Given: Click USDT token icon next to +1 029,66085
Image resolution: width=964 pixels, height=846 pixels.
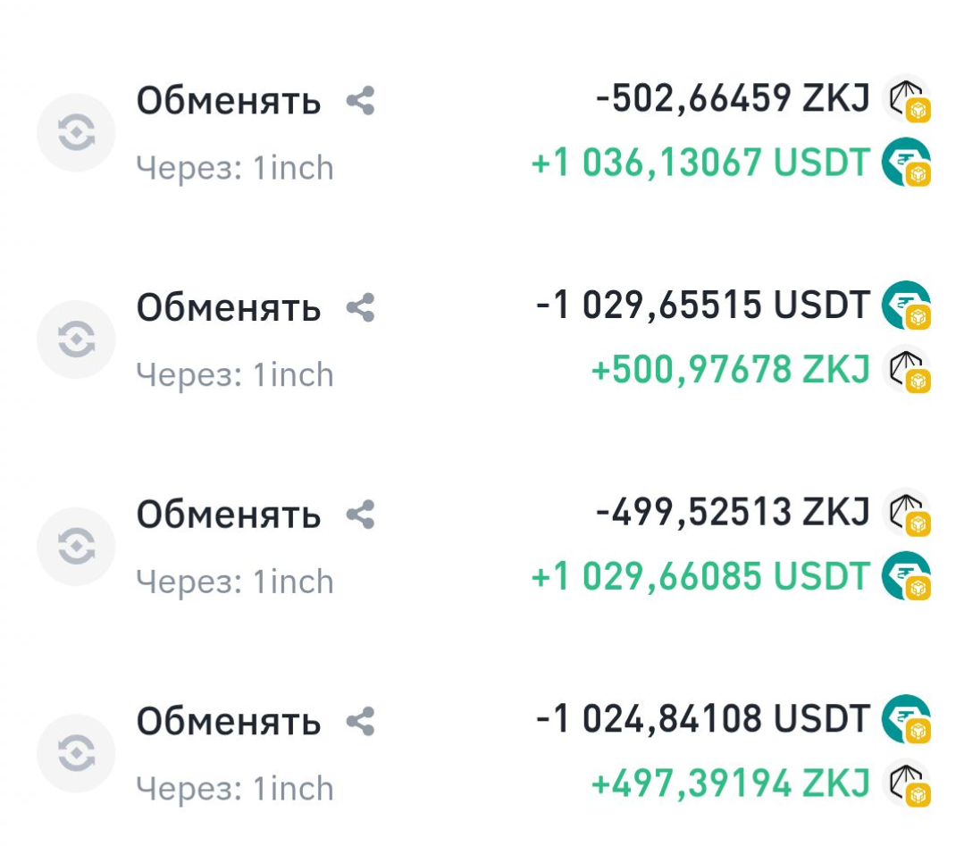Looking at the screenshot, I should (905, 576).
